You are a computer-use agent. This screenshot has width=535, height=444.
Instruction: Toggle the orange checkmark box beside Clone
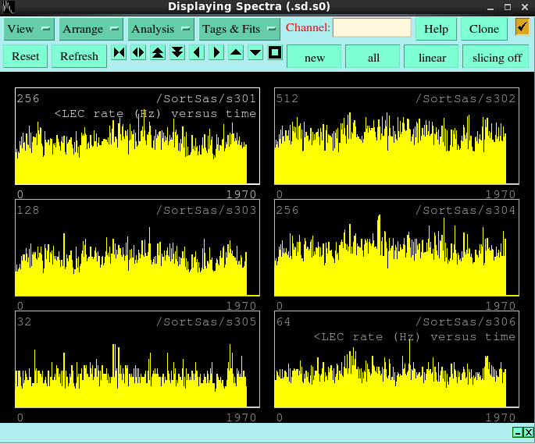point(522,28)
